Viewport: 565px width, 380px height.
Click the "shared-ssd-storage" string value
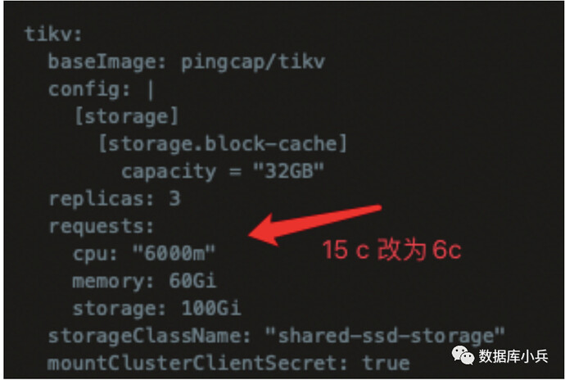coord(385,336)
